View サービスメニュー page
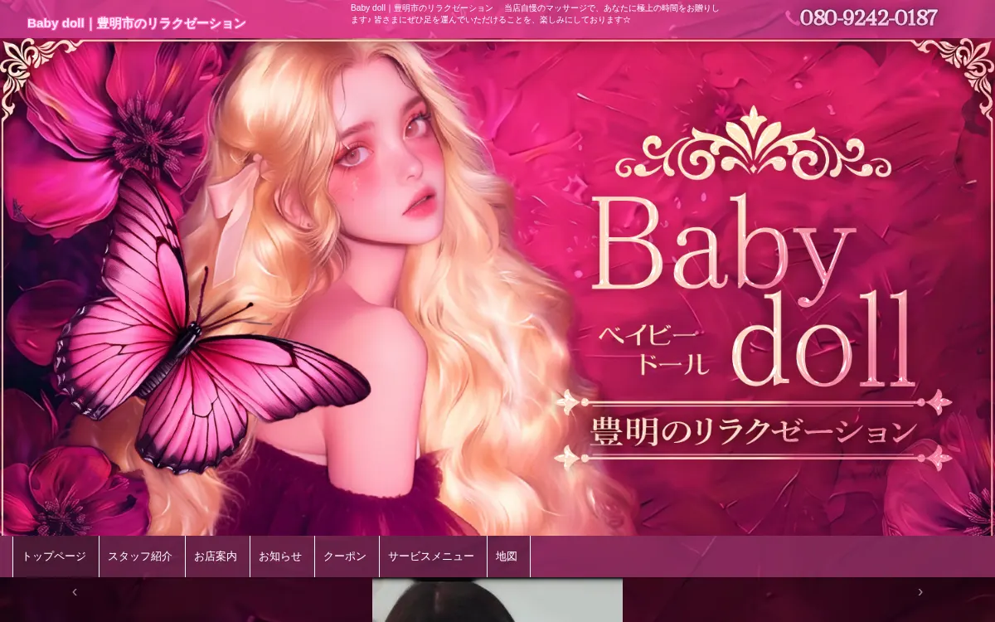The image size is (995, 622). (433, 556)
